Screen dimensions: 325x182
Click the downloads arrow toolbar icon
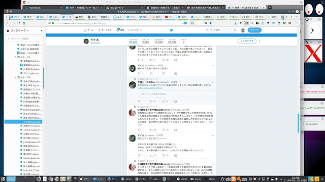coord(236,23)
